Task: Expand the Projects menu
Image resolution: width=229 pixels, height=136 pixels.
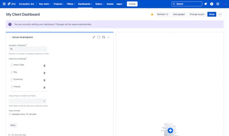Action: pyautogui.click(x=59, y=4)
